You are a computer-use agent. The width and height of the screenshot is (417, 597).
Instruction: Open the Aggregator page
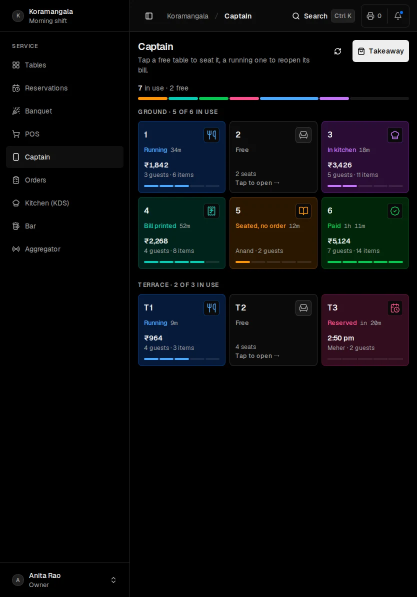tap(64, 249)
